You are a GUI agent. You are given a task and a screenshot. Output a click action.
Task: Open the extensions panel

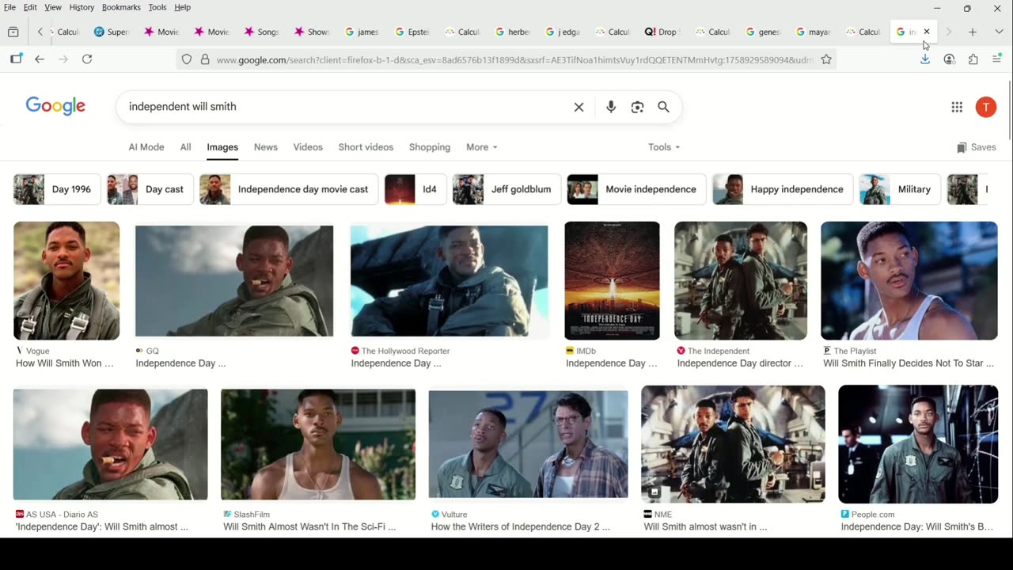(x=973, y=59)
